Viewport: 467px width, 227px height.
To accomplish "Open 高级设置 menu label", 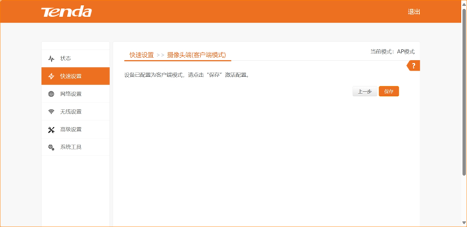I will click(x=71, y=129).
